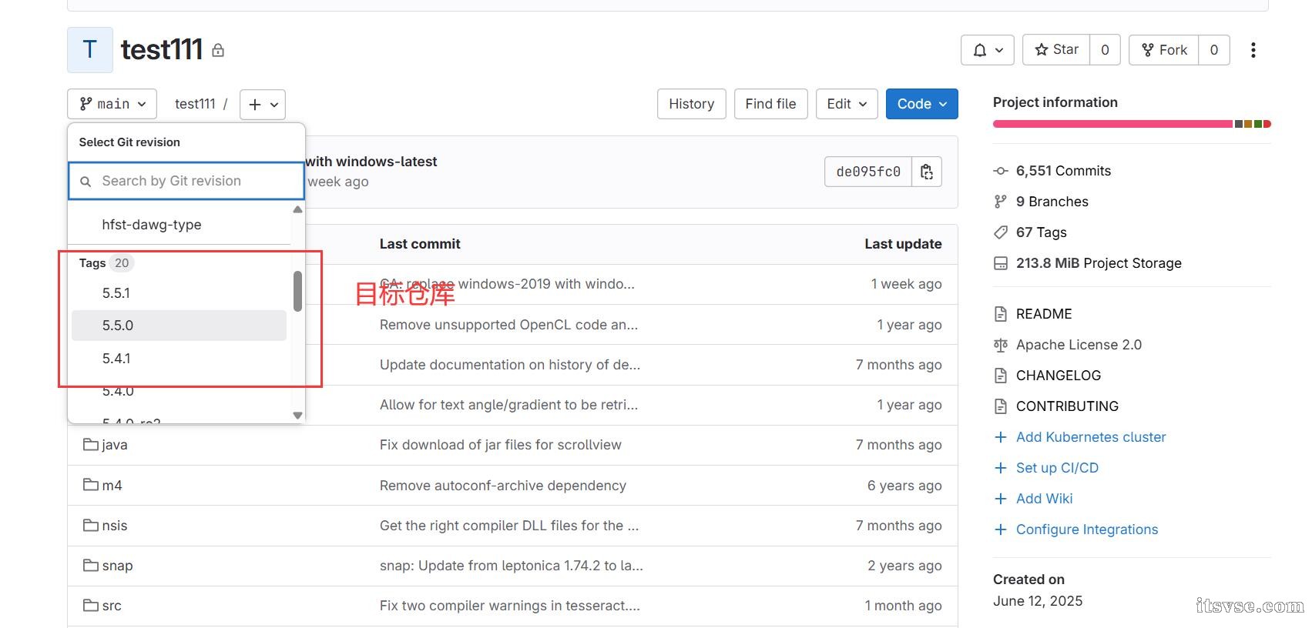The height and width of the screenshot is (628, 1312).
Task: Choose the hfst-dawg-type branch
Action: (152, 225)
